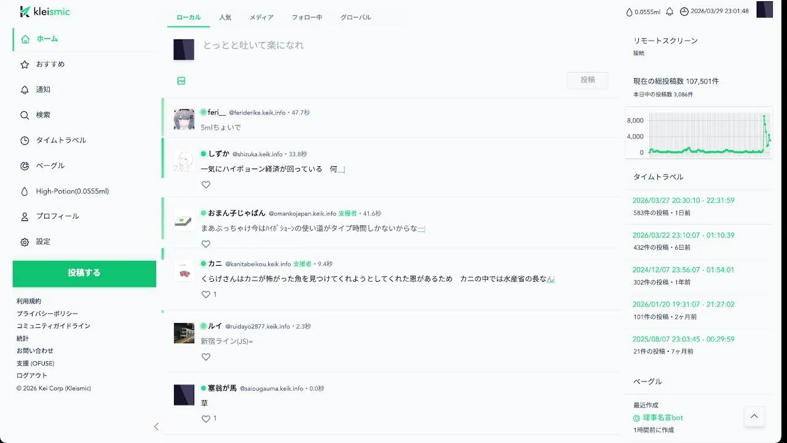787x443 pixels.
Task: Collapse the left sidebar with chevron
Action: click(x=156, y=426)
